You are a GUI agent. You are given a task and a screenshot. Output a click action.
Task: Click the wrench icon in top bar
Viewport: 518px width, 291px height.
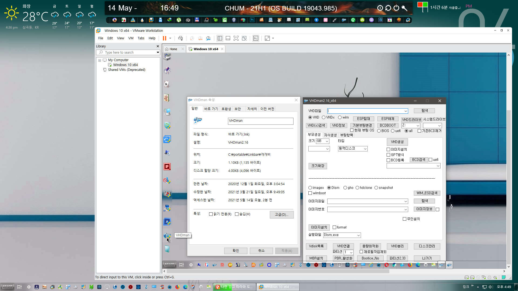tap(404, 8)
